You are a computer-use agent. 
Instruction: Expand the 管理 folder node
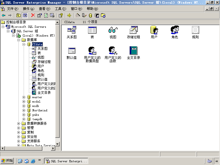click(18, 128)
